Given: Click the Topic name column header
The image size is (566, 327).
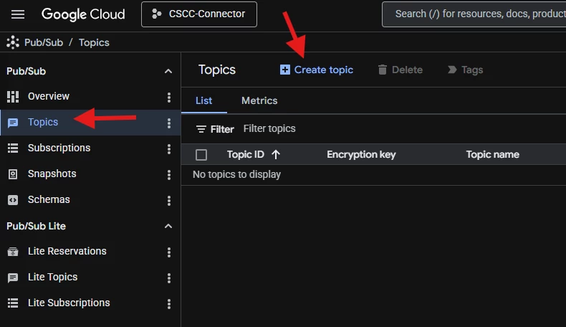Looking at the screenshot, I should tap(493, 155).
